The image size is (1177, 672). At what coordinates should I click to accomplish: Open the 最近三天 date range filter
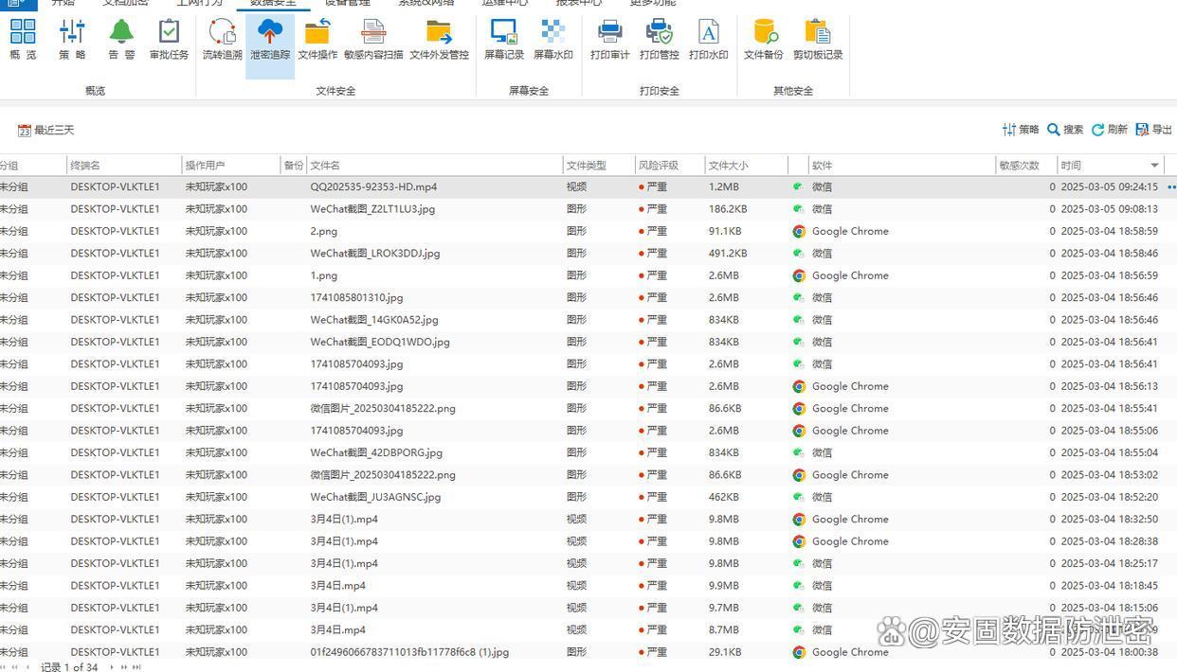coord(45,131)
